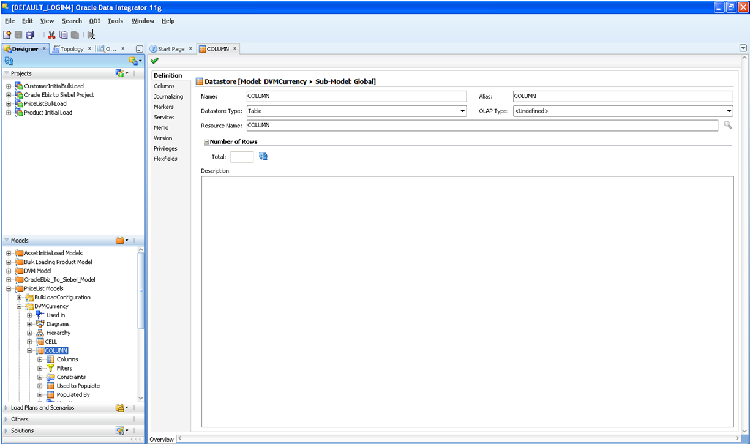Refresh the Designer navigator
The width and height of the screenshot is (750, 444).
(x=9, y=61)
